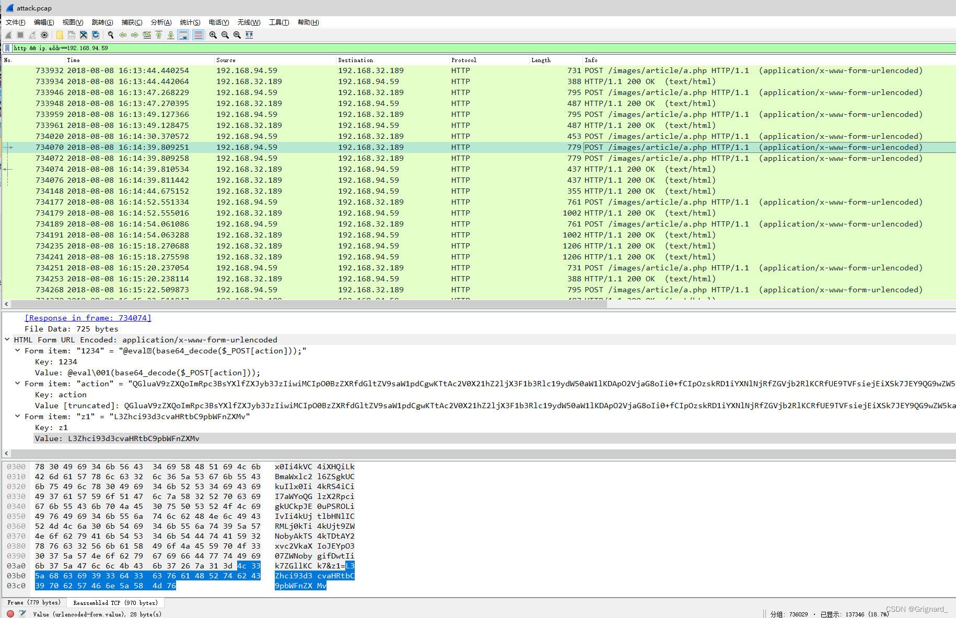The width and height of the screenshot is (956, 618).
Task: Click the start capture shark fin icon
Action: [8, 35]
